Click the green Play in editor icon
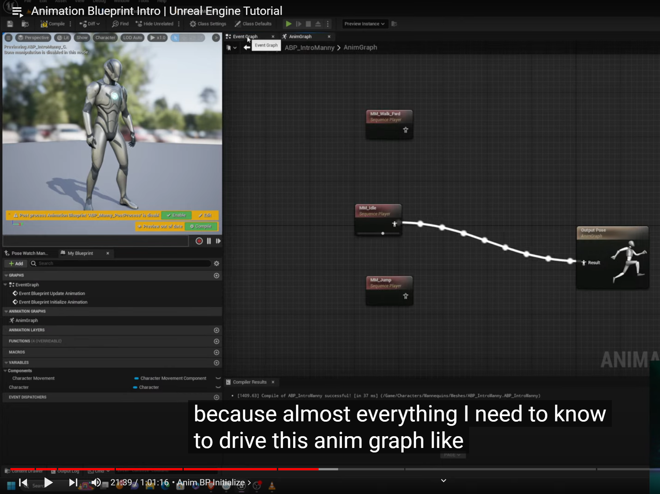660x494 pixels. [288, 24]
